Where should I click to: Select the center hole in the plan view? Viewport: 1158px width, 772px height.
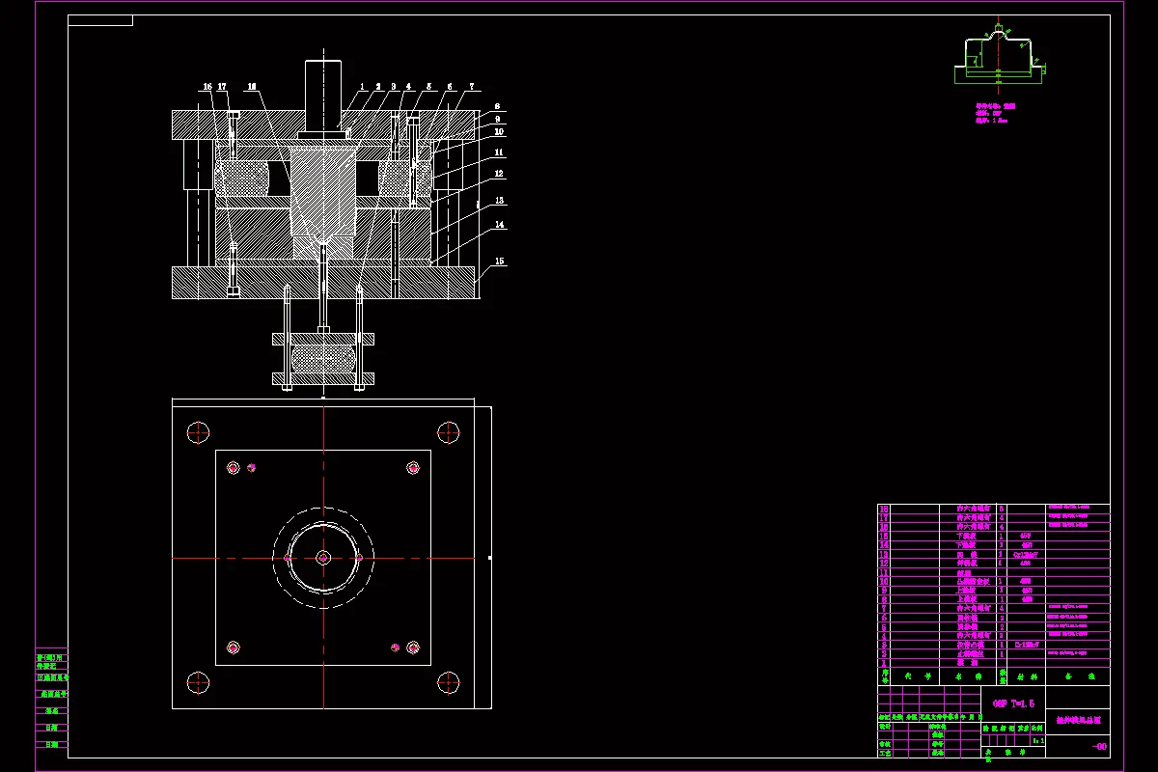tap(323, 558)
